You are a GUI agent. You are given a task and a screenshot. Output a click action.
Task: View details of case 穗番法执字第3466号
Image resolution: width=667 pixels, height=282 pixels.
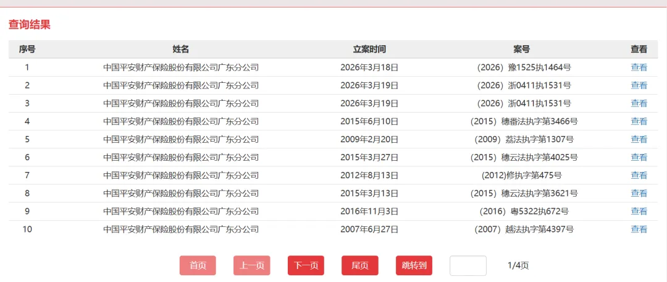639,121
